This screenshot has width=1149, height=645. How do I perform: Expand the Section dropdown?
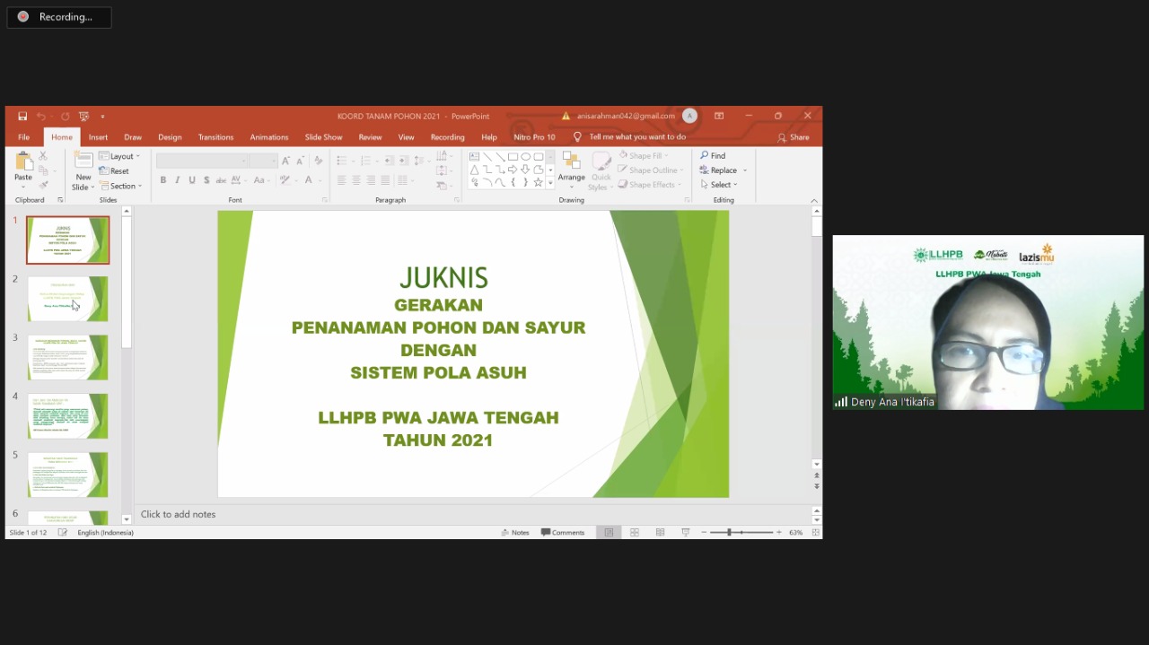(120, 186)
